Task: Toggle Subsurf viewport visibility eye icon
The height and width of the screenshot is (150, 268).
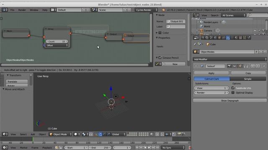Action: point(234,66)
